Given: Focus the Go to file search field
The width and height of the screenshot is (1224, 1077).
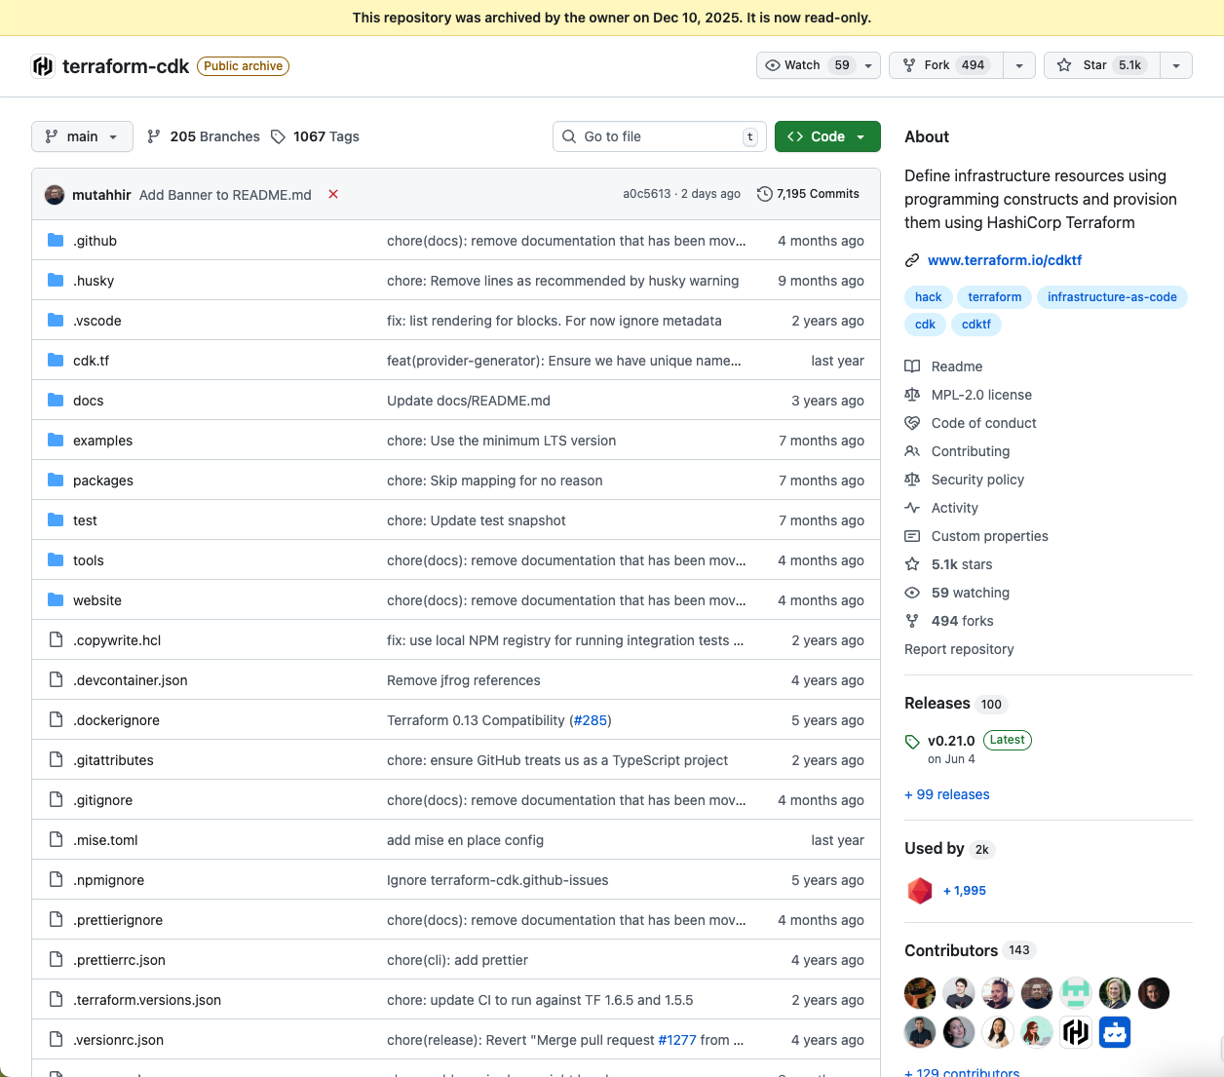Looking at the screenshot, I should tap(660, 136).
